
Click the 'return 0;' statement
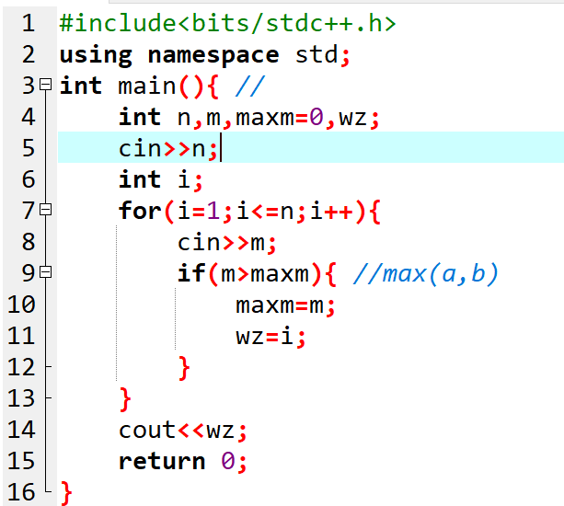tap(182, 462)
